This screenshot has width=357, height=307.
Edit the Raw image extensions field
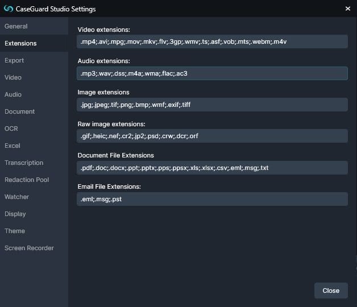pos(212,136)
